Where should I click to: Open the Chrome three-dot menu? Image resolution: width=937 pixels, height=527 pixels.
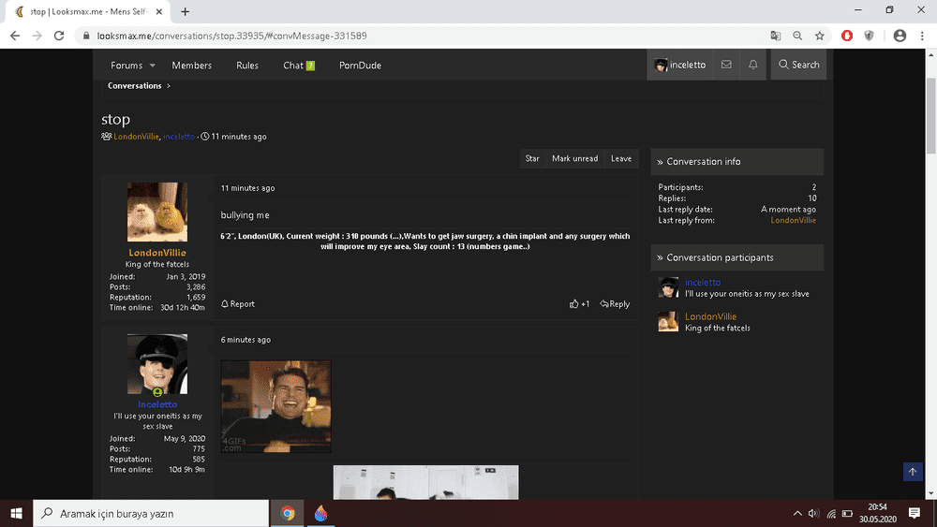point(920,36)
